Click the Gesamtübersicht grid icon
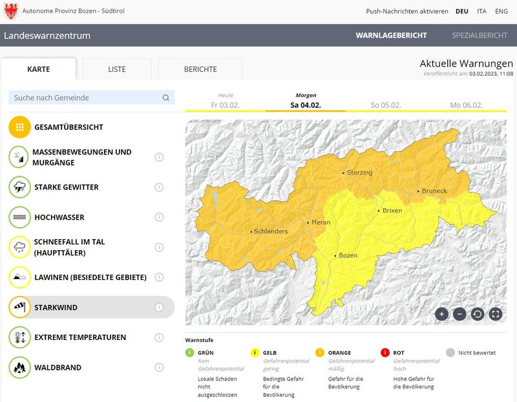 [19, 127]
